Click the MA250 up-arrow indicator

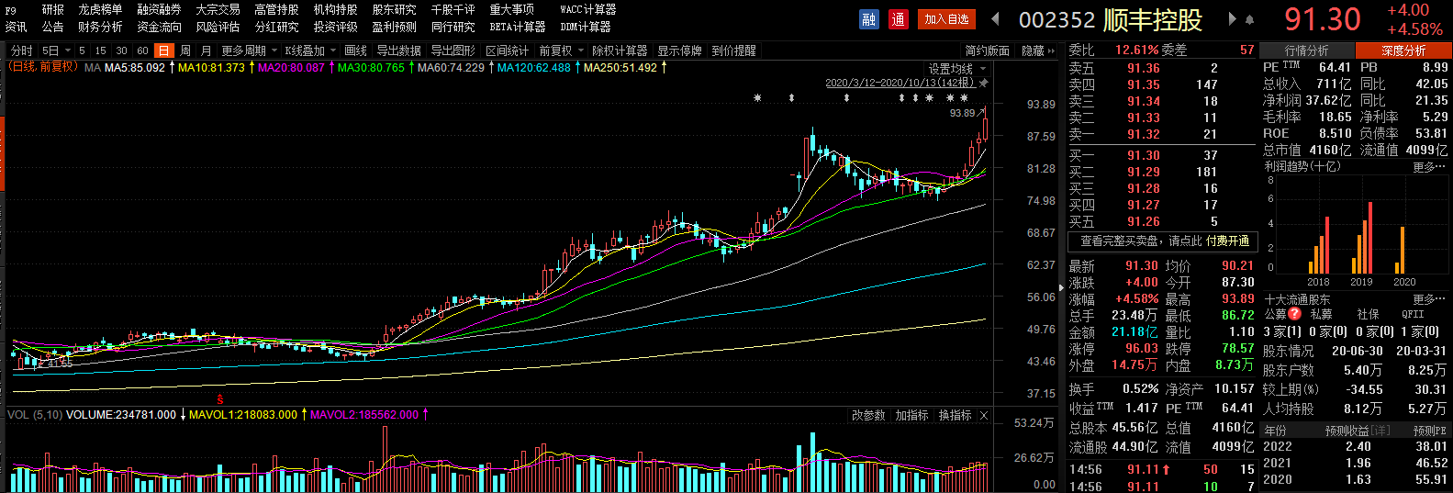pos(664,67)
